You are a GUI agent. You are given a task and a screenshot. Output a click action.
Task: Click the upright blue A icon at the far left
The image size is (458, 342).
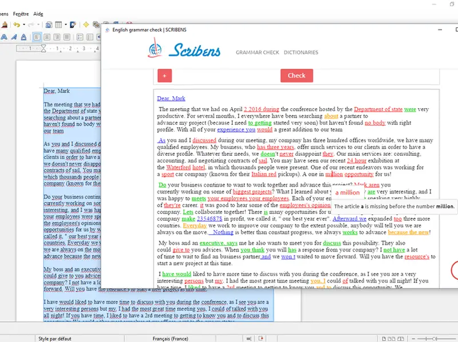point(4,37)
